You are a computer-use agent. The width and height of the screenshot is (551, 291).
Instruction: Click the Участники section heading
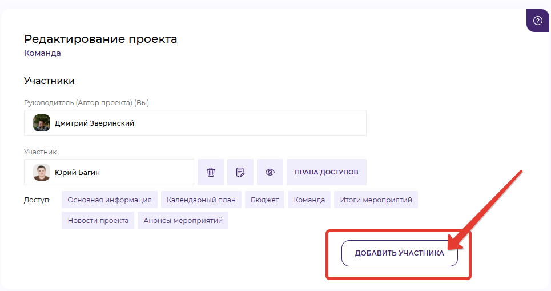point(49,81)
